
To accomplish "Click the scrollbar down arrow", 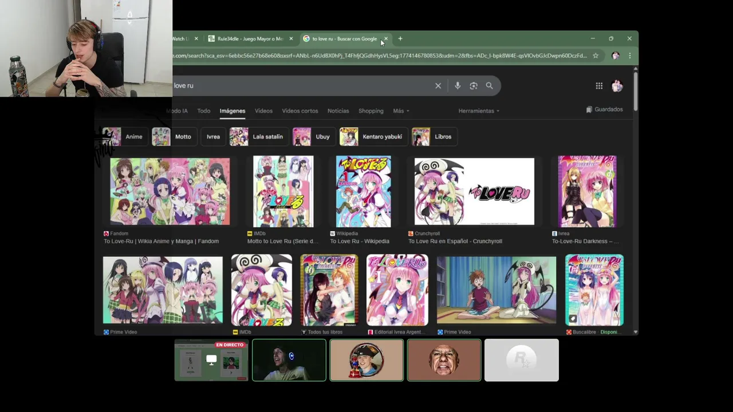I will pyautogui.click(x=636, y=332).
